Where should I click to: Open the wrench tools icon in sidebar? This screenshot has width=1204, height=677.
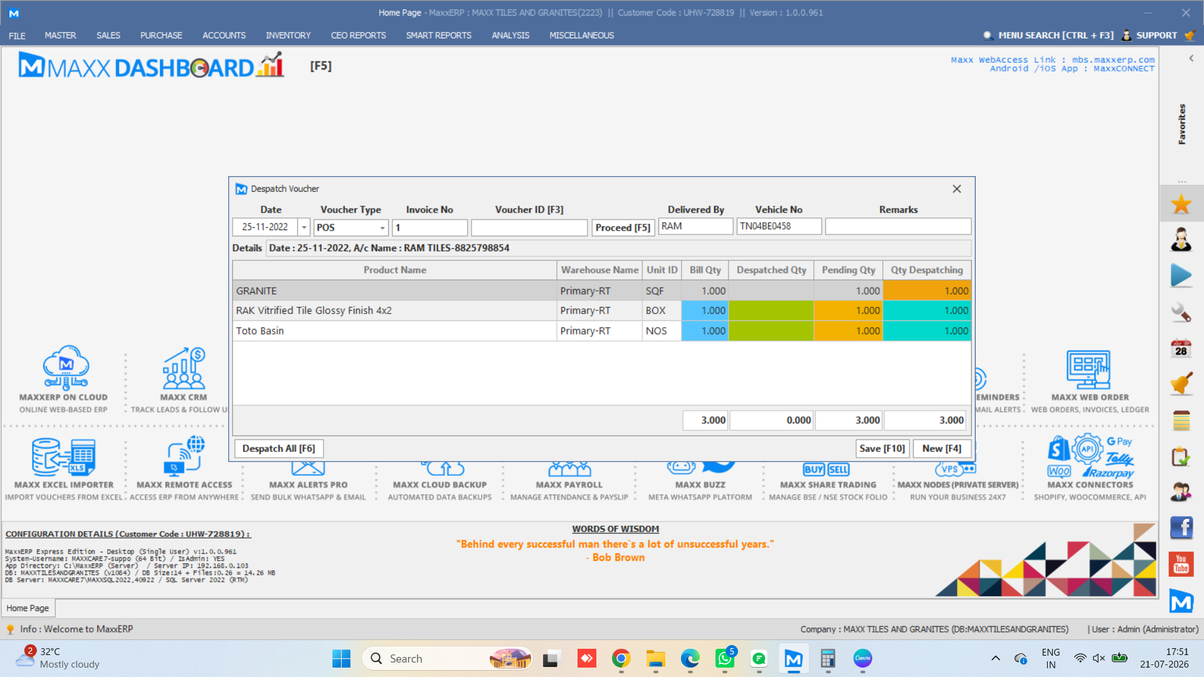point(1181,312)
